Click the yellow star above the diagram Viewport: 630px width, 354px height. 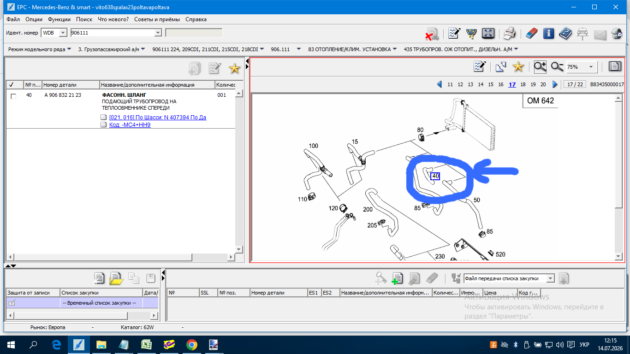pyautogui.click(x=518, y=67)
